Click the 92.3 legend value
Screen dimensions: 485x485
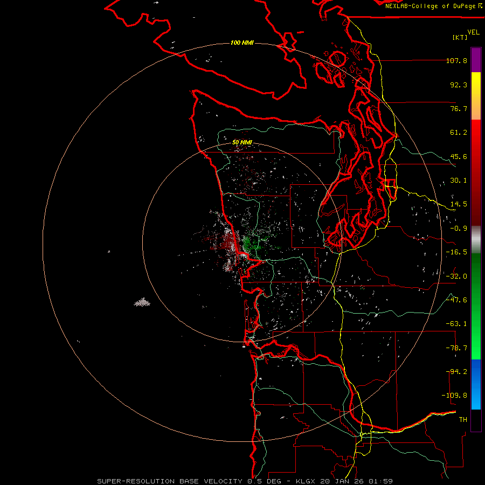(459, 85)
